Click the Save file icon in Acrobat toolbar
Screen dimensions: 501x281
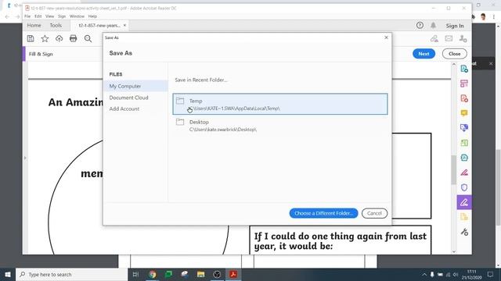[x=31, y=38]
